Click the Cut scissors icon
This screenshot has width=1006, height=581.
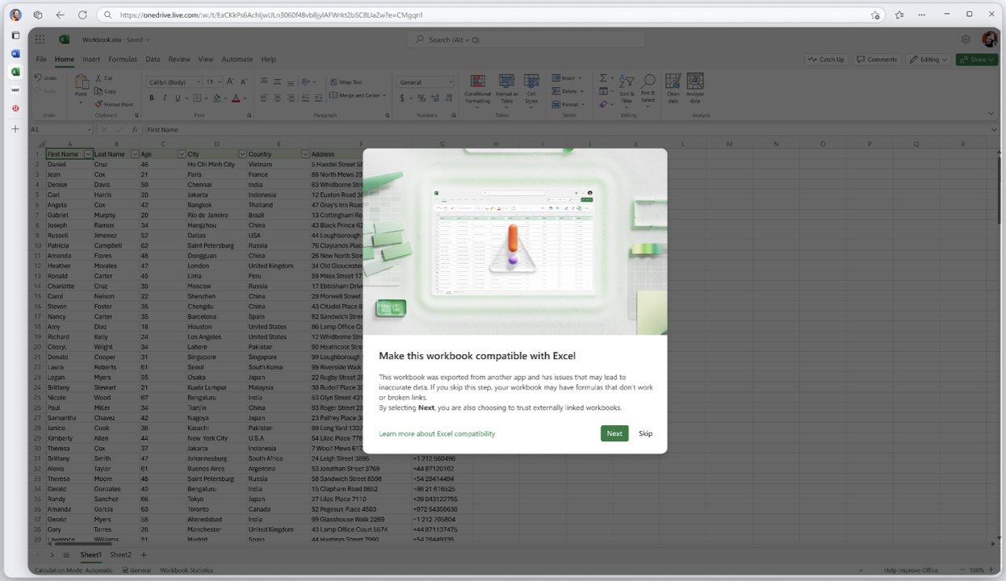[x=98, y=78]
